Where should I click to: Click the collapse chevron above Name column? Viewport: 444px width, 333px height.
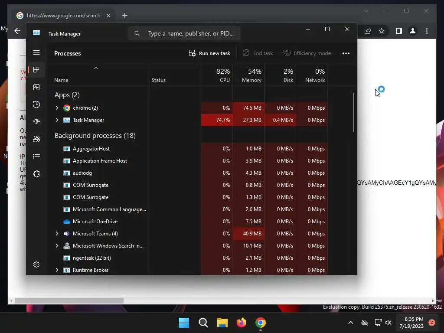pos(96,68)
